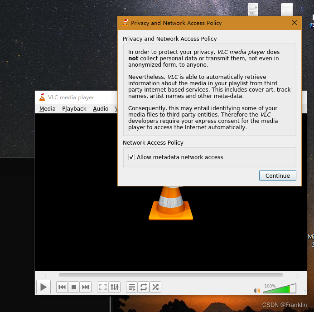Skip to the next media track
Screen dimensions: 314x312
(x=86, y=287)
